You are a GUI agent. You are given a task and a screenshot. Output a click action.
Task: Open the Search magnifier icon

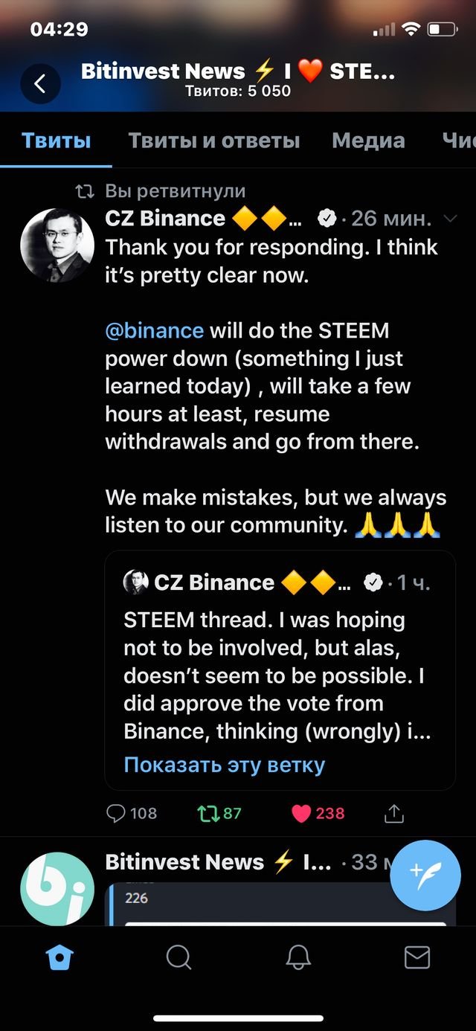click(178, 957)
